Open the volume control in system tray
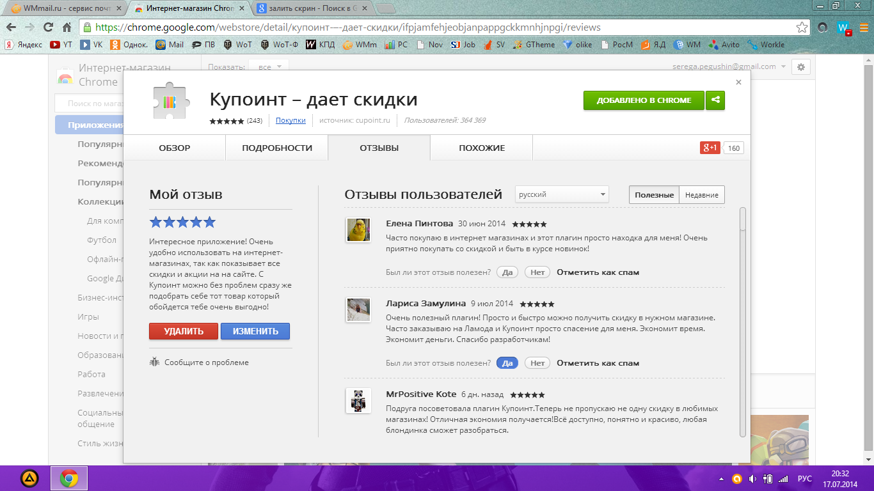This screenshot has height=491, width=874. coord(752,479)
